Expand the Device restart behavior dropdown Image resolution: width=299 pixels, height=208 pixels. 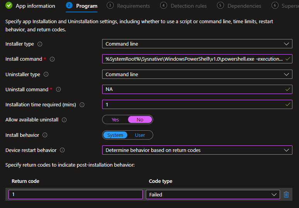click(197, 150)
